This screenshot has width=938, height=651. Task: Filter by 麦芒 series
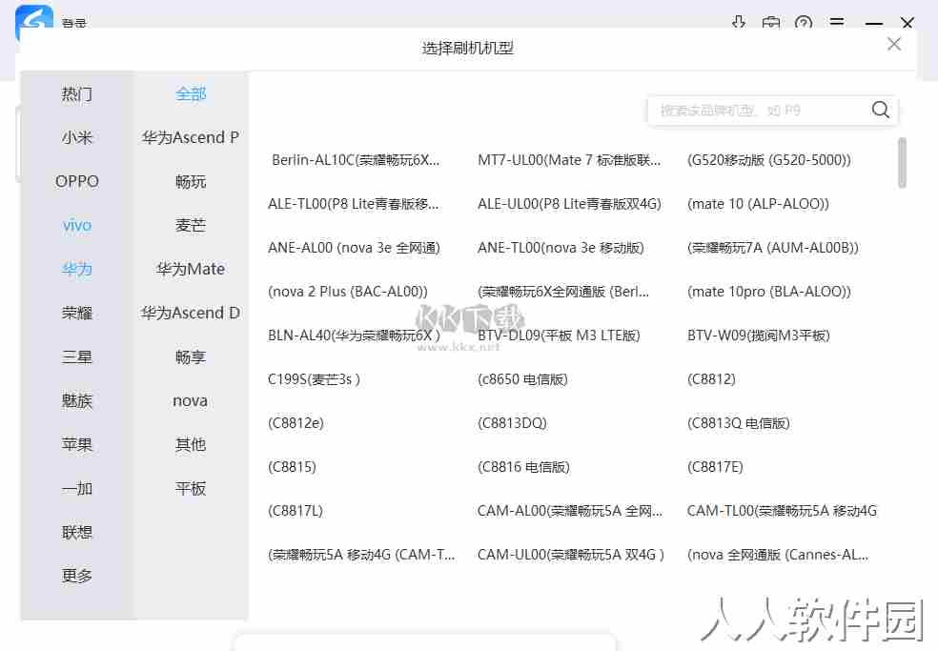click(191, 226)
